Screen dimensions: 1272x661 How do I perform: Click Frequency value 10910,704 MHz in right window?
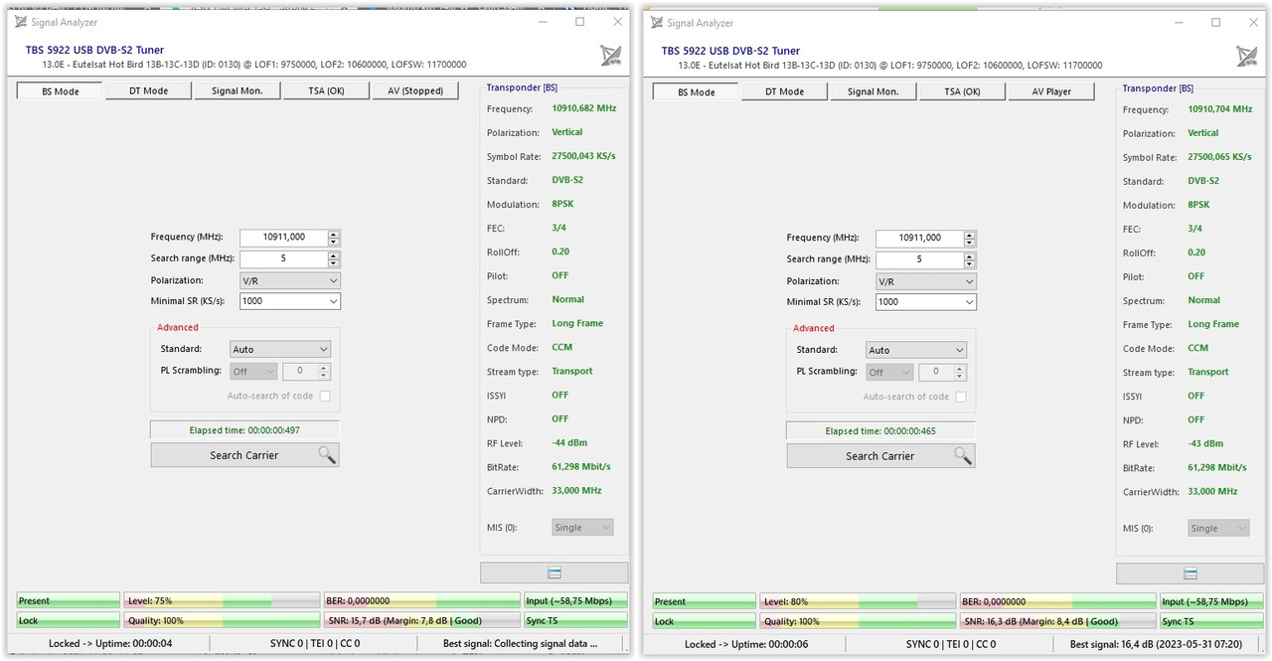[1220, 109]
